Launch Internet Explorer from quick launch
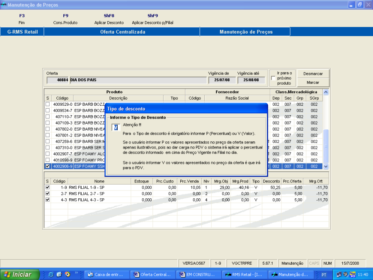Screen dimensions: 373x280 pos(51,275)
